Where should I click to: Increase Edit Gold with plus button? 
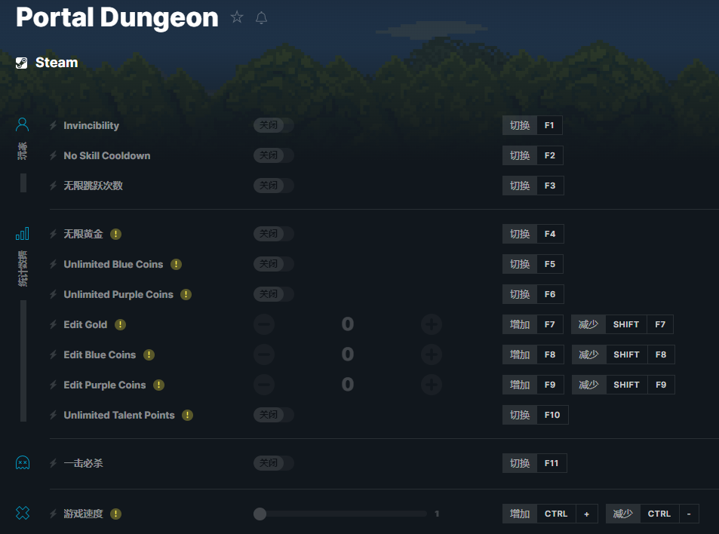(x=432, y=324)
